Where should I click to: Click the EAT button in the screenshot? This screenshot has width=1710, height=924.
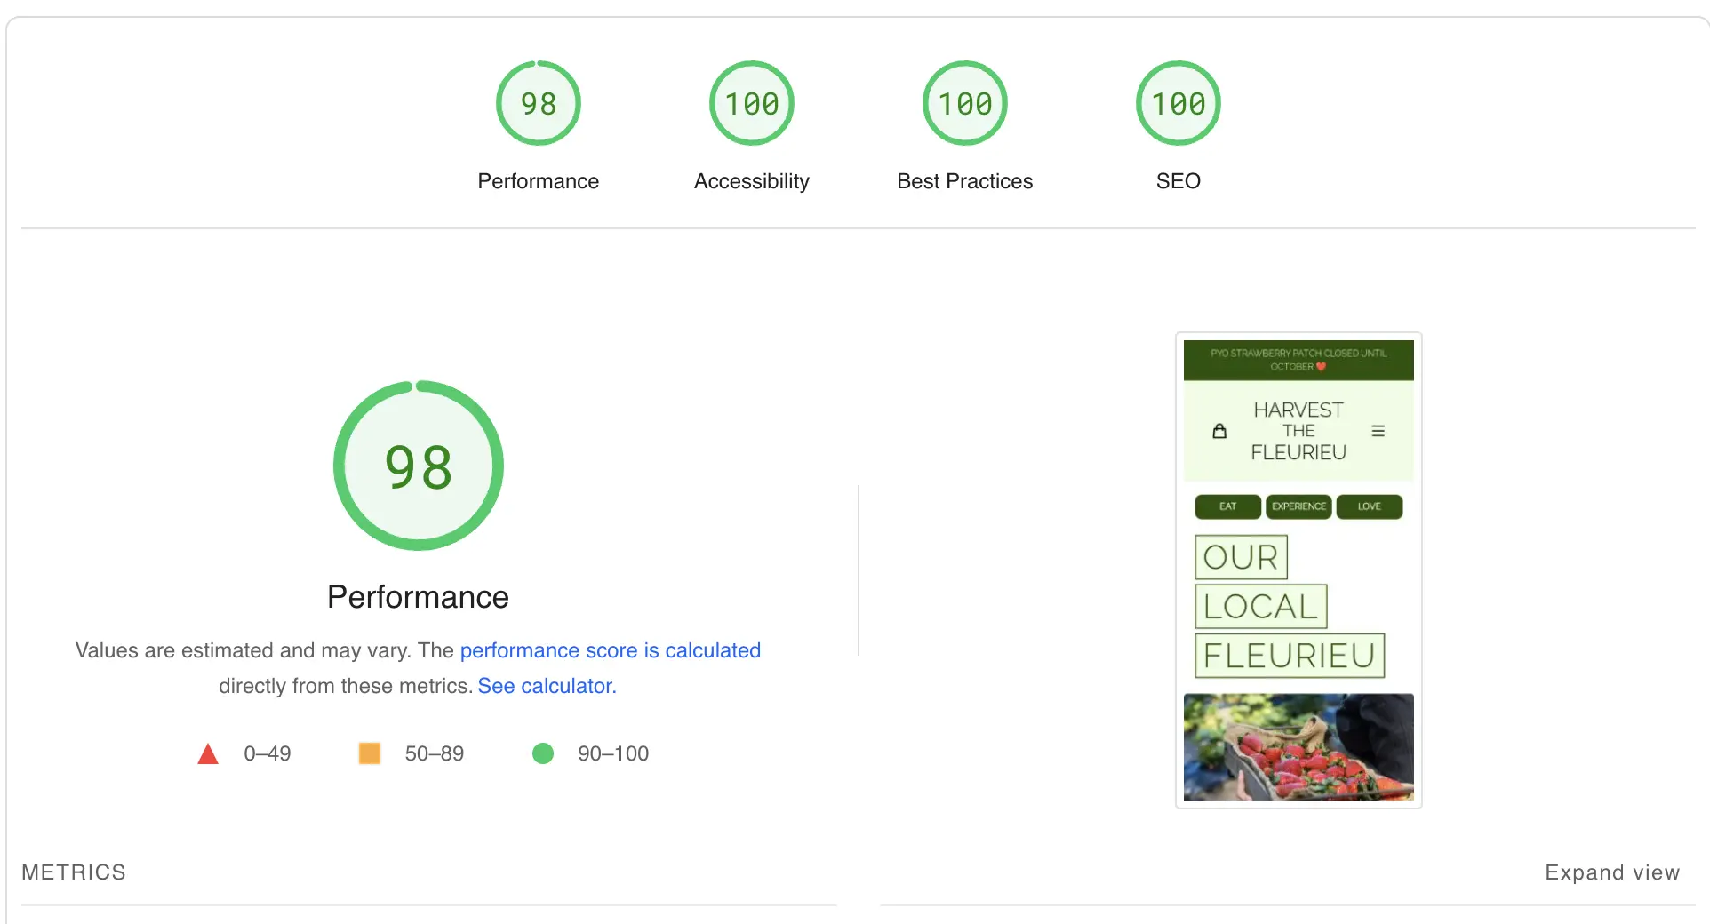pos(1227,506)
